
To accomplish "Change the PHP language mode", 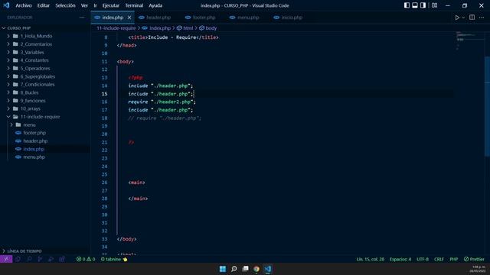I will coord(454,259).
